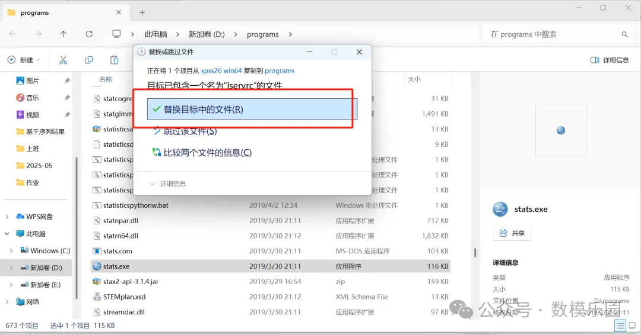Select statnpar.dll file
Screen dimensions: 641x335
point(120,221)
